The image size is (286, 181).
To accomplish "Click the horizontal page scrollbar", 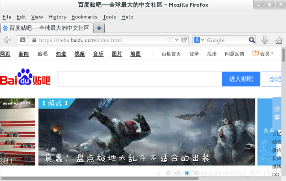I will (100, 178).
